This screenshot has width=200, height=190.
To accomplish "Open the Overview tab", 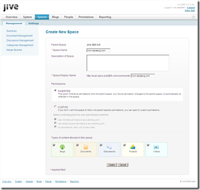I will pos(11,17).
